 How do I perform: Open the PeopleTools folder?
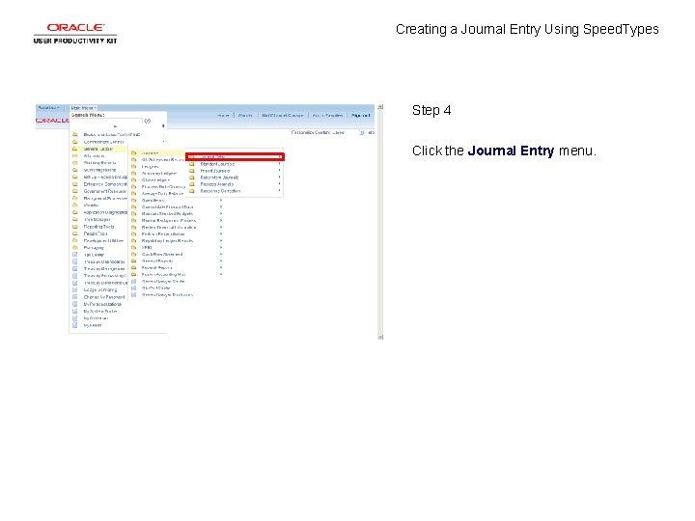pyautogui.click(x=96, y=233)
